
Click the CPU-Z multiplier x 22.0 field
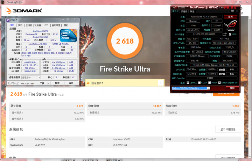pyautogui.click(x=30, y=65)
